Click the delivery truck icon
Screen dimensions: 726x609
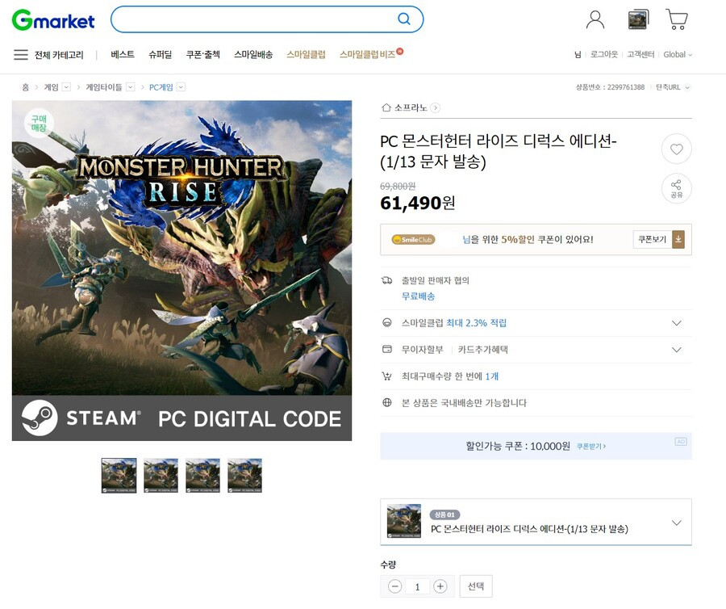(x=386, y=280)
